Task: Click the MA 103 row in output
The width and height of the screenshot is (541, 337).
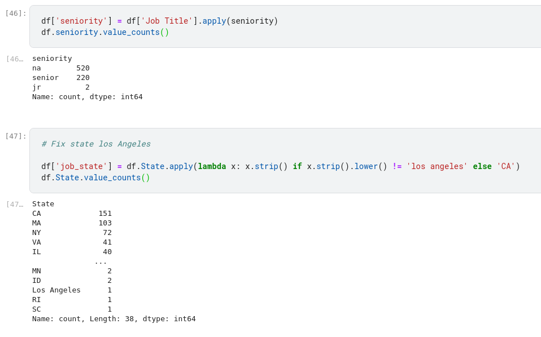Action: 72,223
